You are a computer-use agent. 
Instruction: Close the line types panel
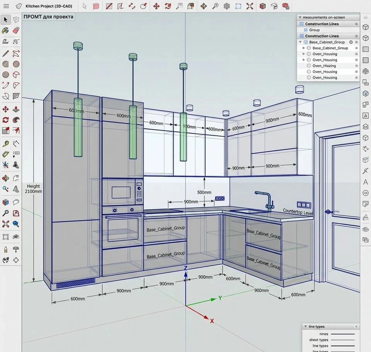(356, 327)
